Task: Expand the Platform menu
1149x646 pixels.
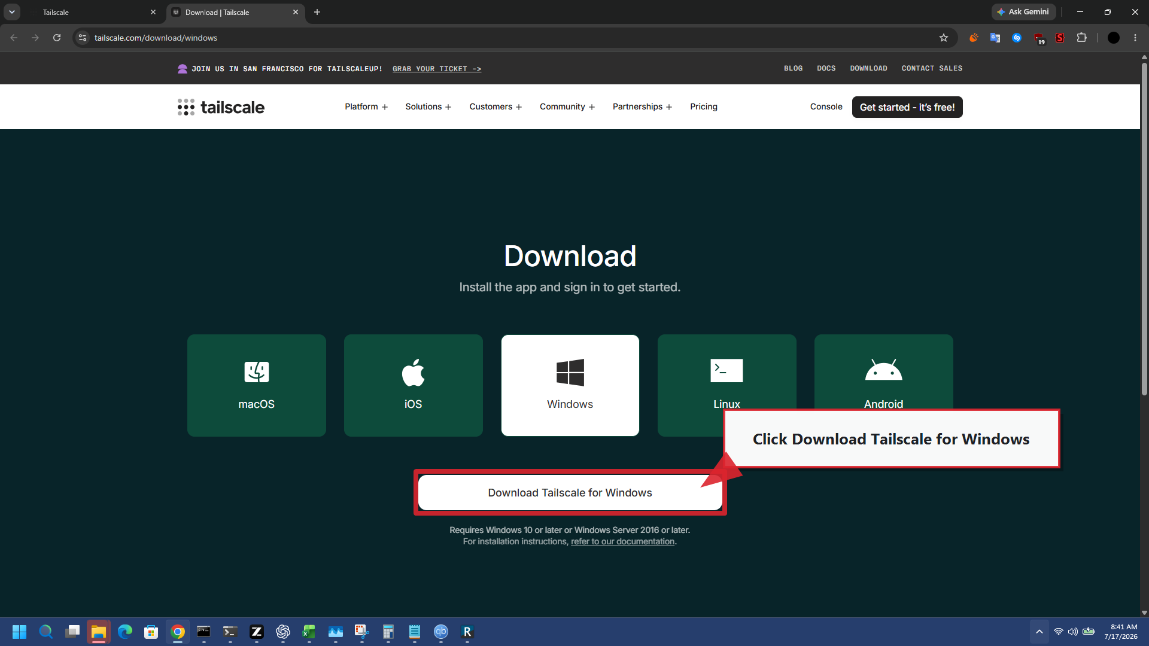Action: coord(366,106)
